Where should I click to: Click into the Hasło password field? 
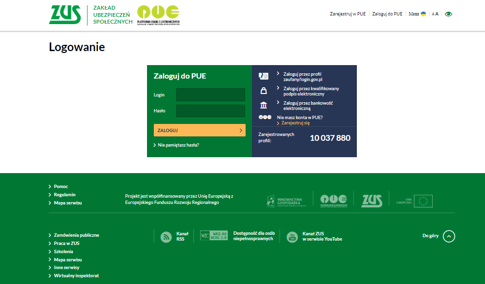(x=210, y=111)
